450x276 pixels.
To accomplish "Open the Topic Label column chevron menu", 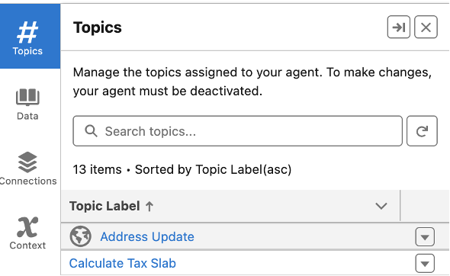I will pyautogui.click(x=381, y=206).
